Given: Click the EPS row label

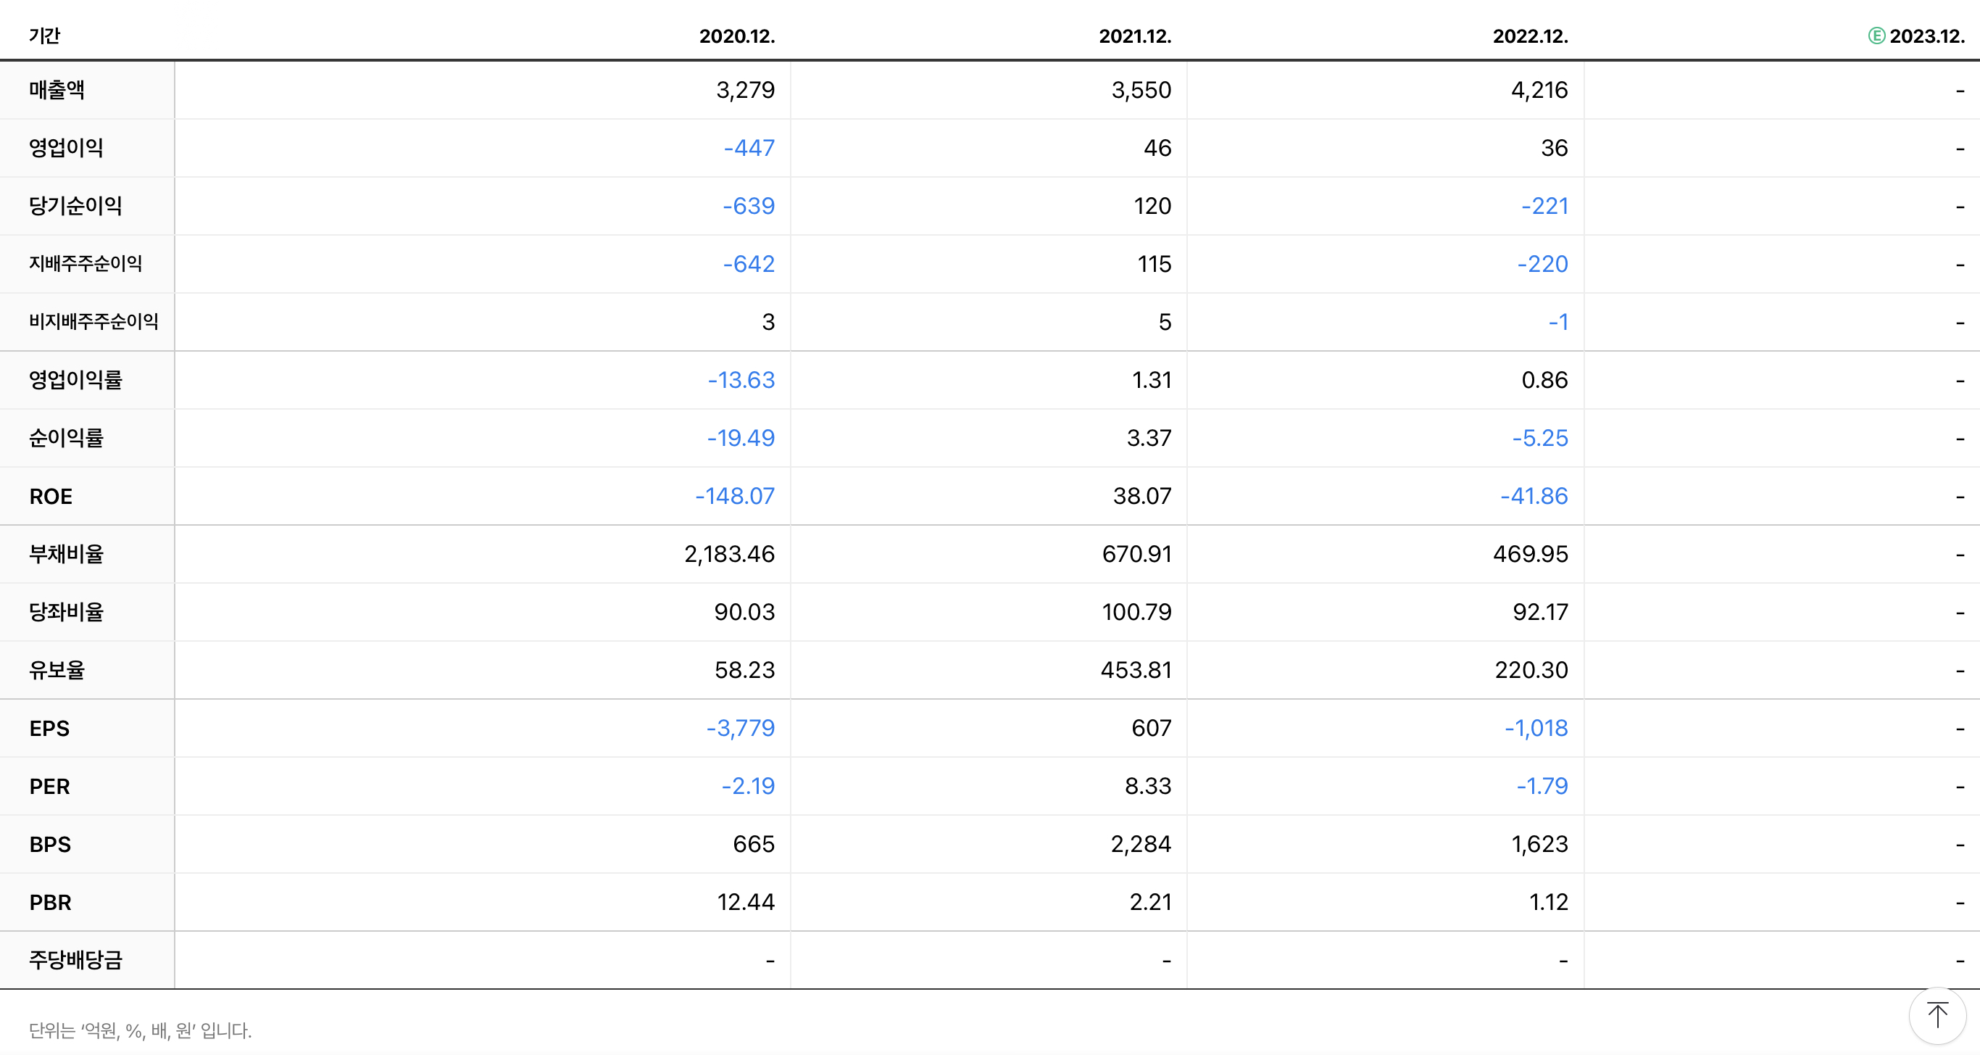Looking at the screenshot, I should click(x=49, y=728).
